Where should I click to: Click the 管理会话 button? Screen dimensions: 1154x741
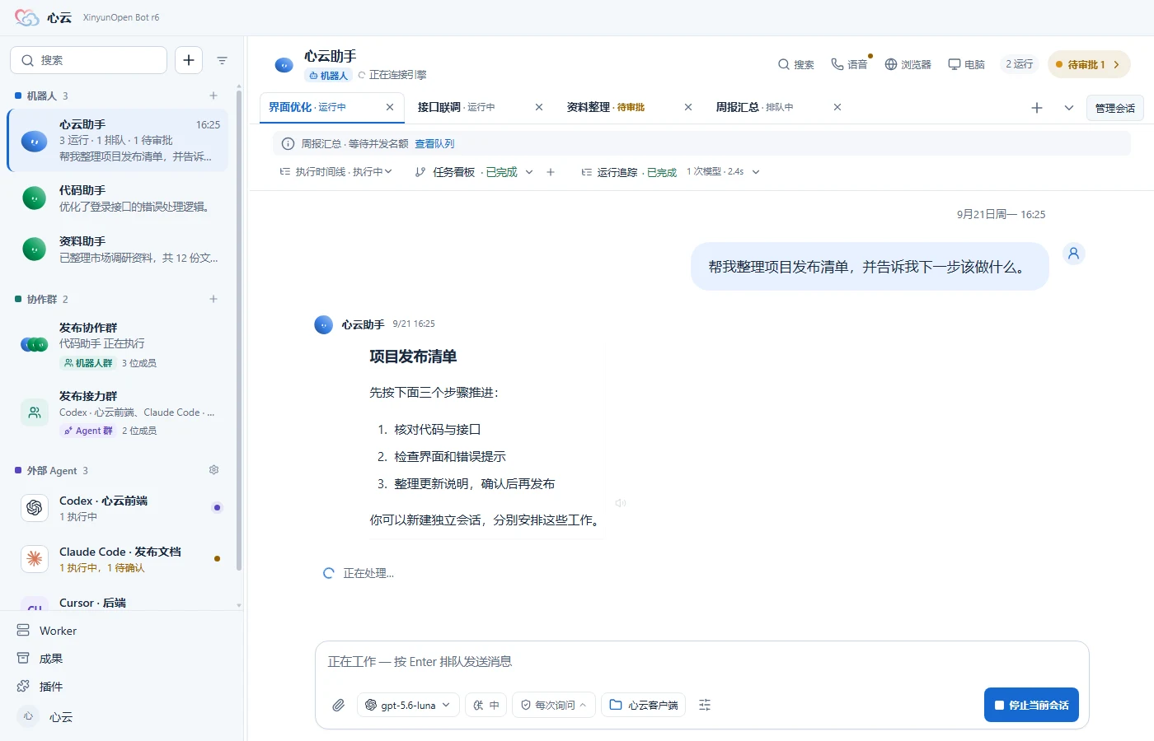point(1115,108)
